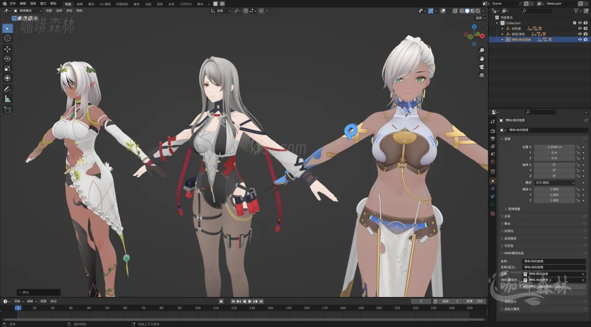Collapse the Collection tree in the outliner
This screenshot has height=327, width=591.
click(497, 23)
